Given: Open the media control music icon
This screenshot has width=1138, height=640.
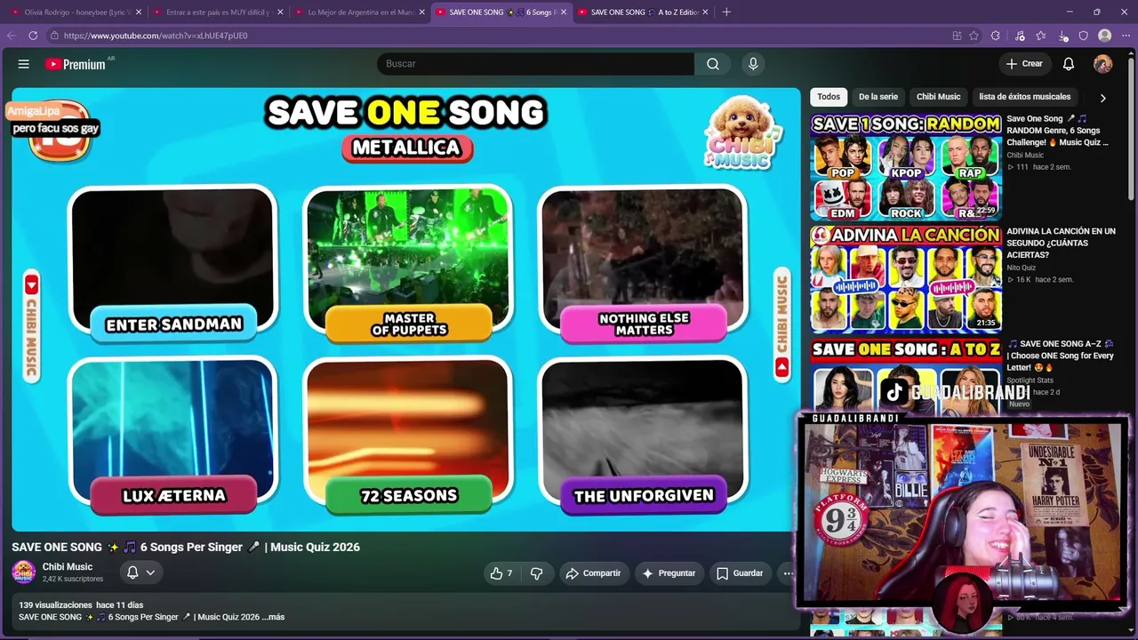Looking at the screenshot, I should (1019, 36).
